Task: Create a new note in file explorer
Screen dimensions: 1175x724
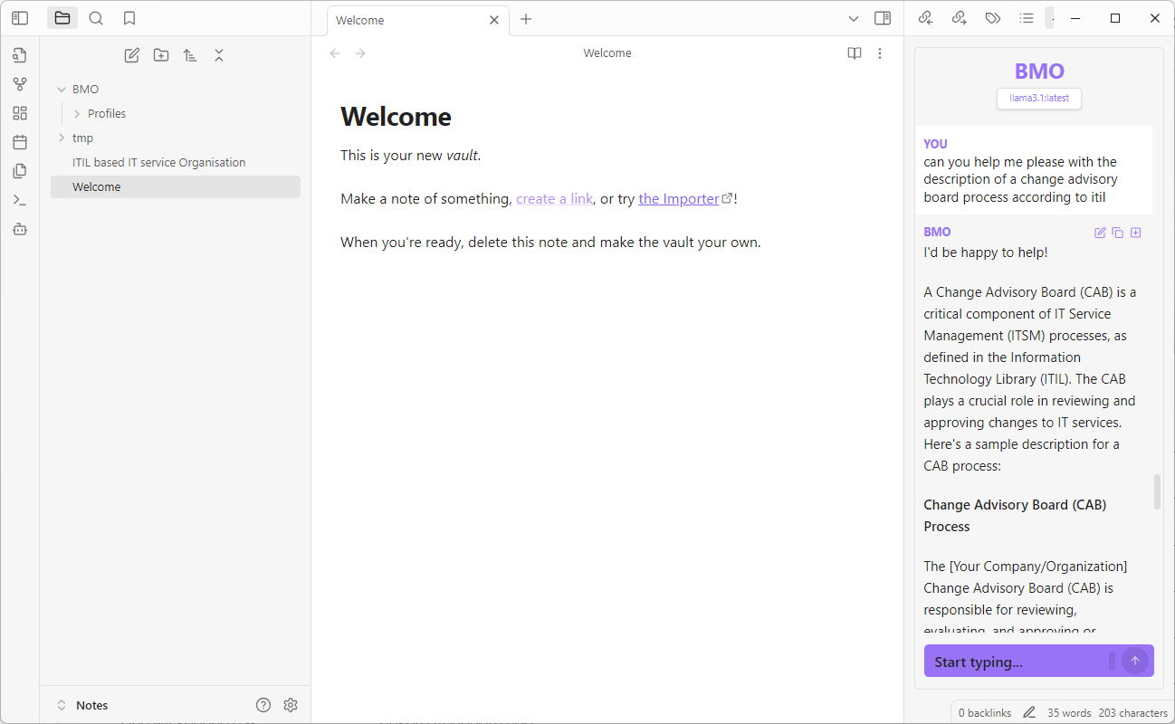Action: (x=132, y=55)
